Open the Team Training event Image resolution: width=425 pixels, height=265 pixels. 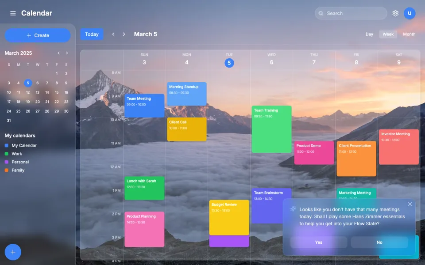point(271,129)
